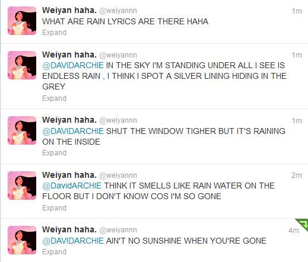308x262 pixels.
Task: Open the @DAVIDARCHIE mention in the 'SHUT THE WINDOW' tweet
Action: pyautogui.click(x=73, y=131)
